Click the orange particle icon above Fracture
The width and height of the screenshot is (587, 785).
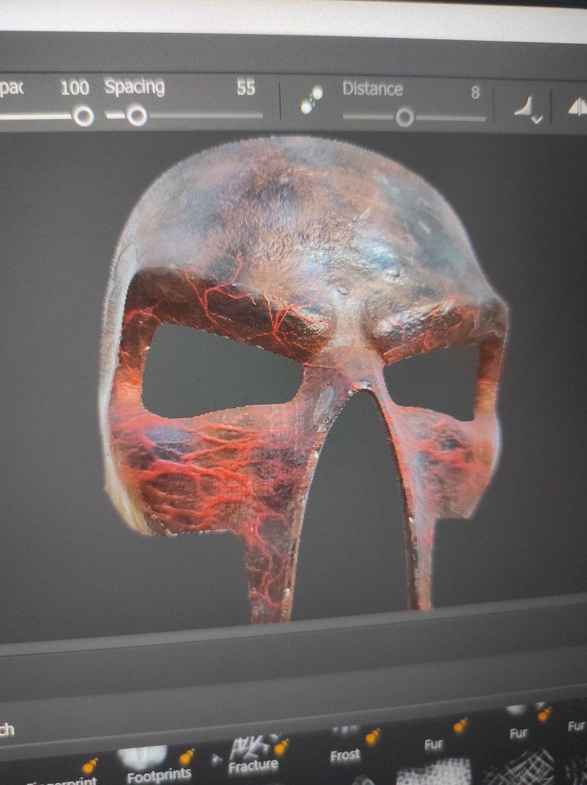pos(281,746)
